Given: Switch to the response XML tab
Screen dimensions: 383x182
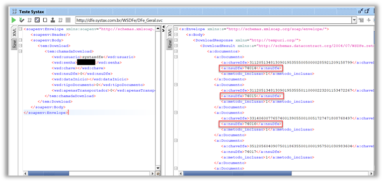Looking at the screenshot, I should (x=170, y=32).
